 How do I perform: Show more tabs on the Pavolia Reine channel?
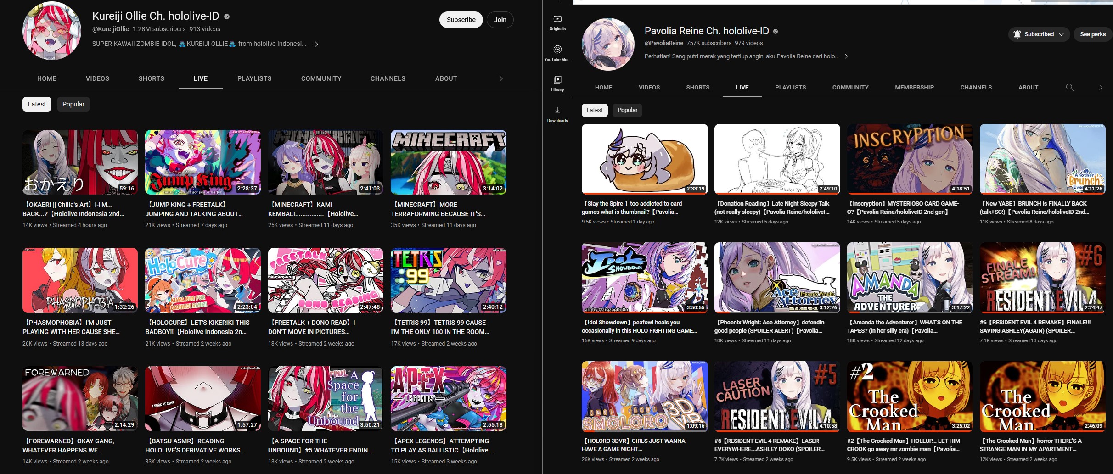point(1101,87)
